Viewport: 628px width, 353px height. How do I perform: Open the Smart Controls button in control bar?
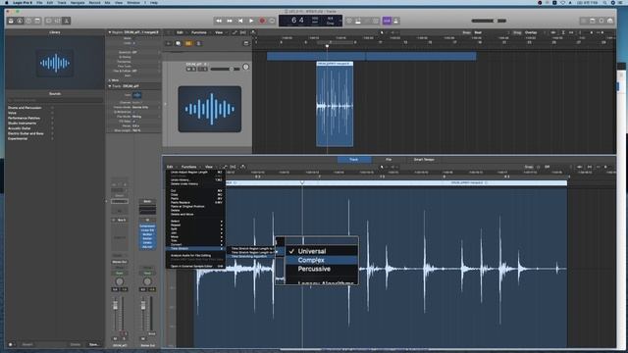click(49, 21)
